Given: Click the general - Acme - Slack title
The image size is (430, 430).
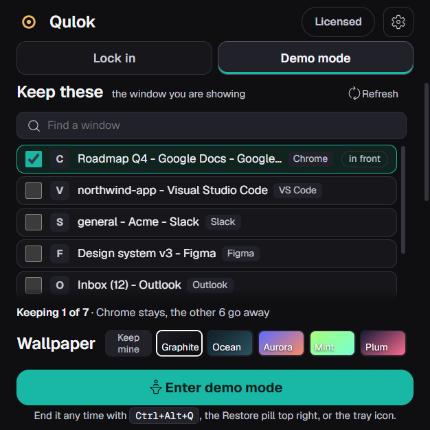Looking at the screenshot, I should click(138, 222).
